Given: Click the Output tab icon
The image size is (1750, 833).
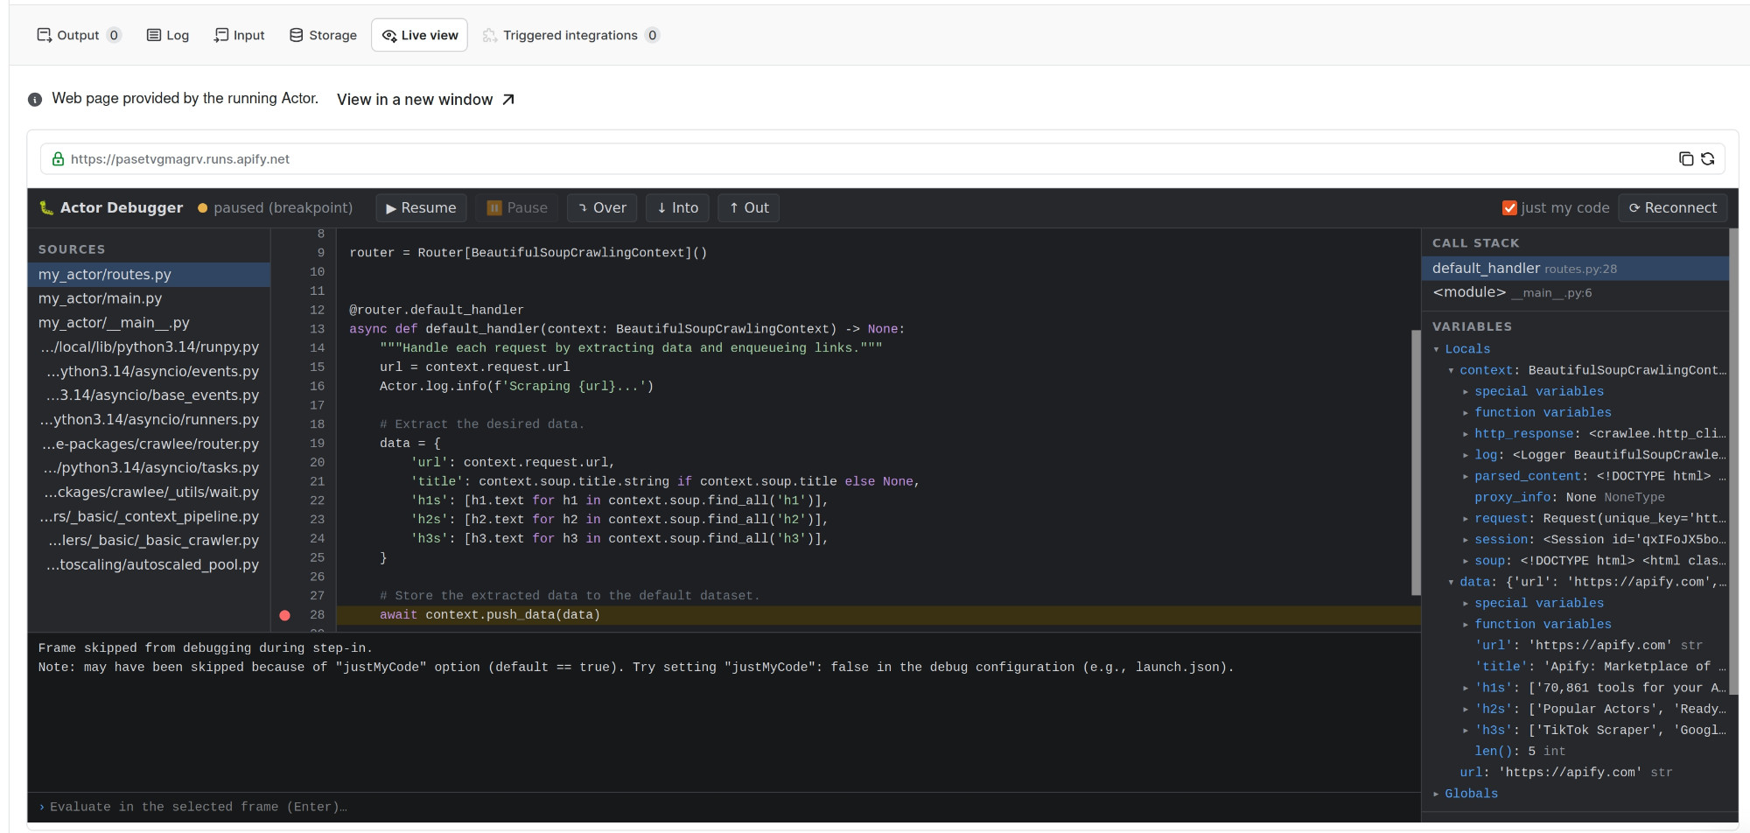Looking at the screenshot, I should point(44,35).
